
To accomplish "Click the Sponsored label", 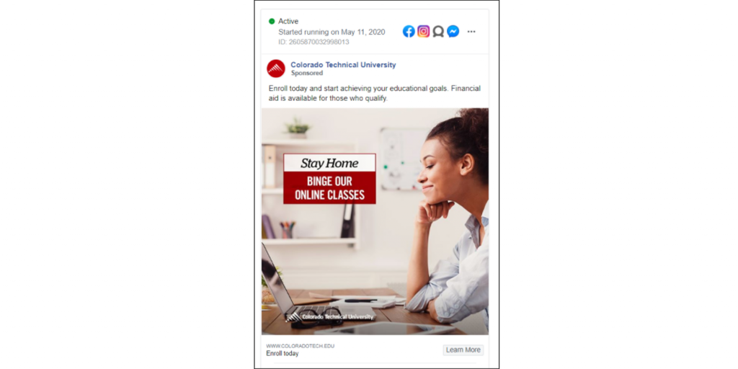I will tap(307, 74).
